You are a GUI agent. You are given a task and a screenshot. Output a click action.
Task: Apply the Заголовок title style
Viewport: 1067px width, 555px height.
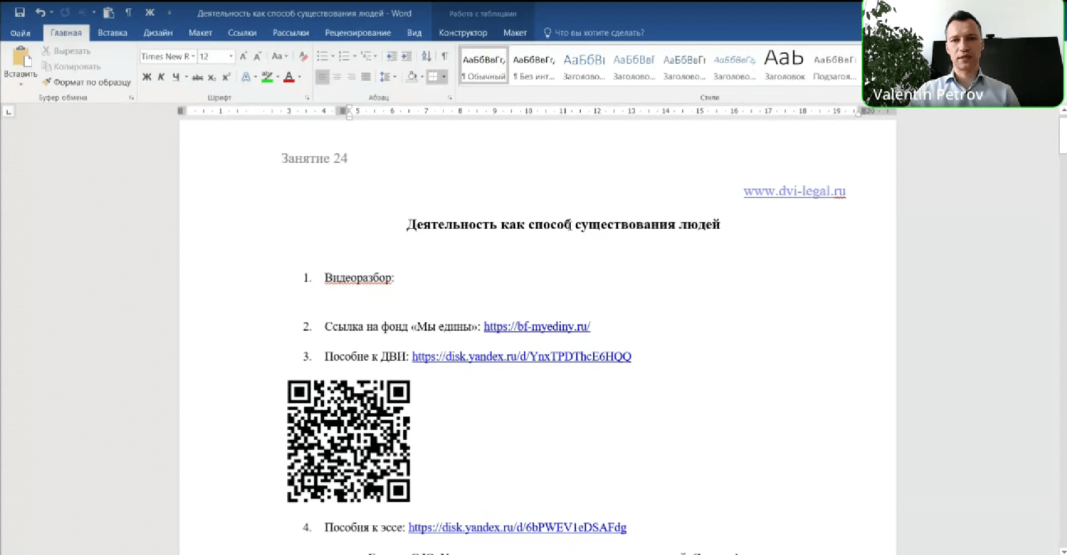(x=784, y=65)
